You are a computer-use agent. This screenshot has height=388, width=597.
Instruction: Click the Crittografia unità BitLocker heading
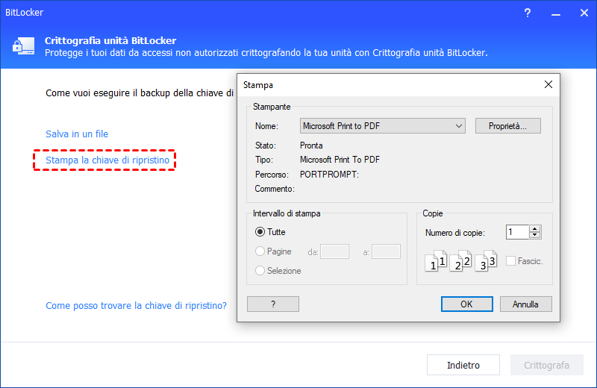click(110, 41)
